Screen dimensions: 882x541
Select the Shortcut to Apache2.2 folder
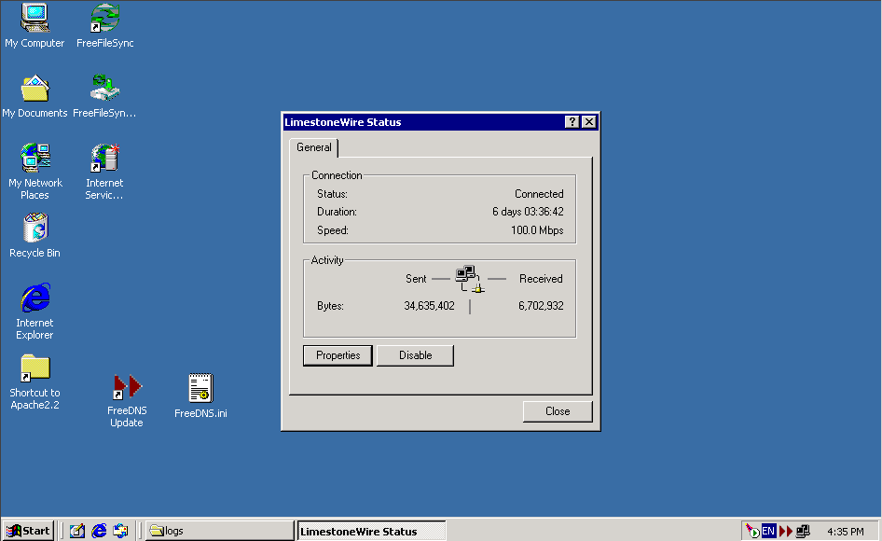click(34, 368)
